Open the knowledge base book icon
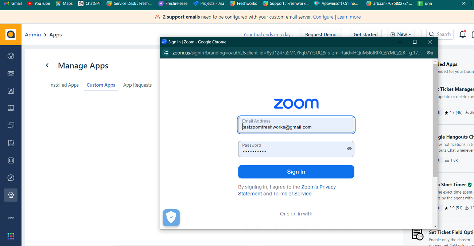The height and width of the screenshot is (246, 474). click(x=11, y=108)
